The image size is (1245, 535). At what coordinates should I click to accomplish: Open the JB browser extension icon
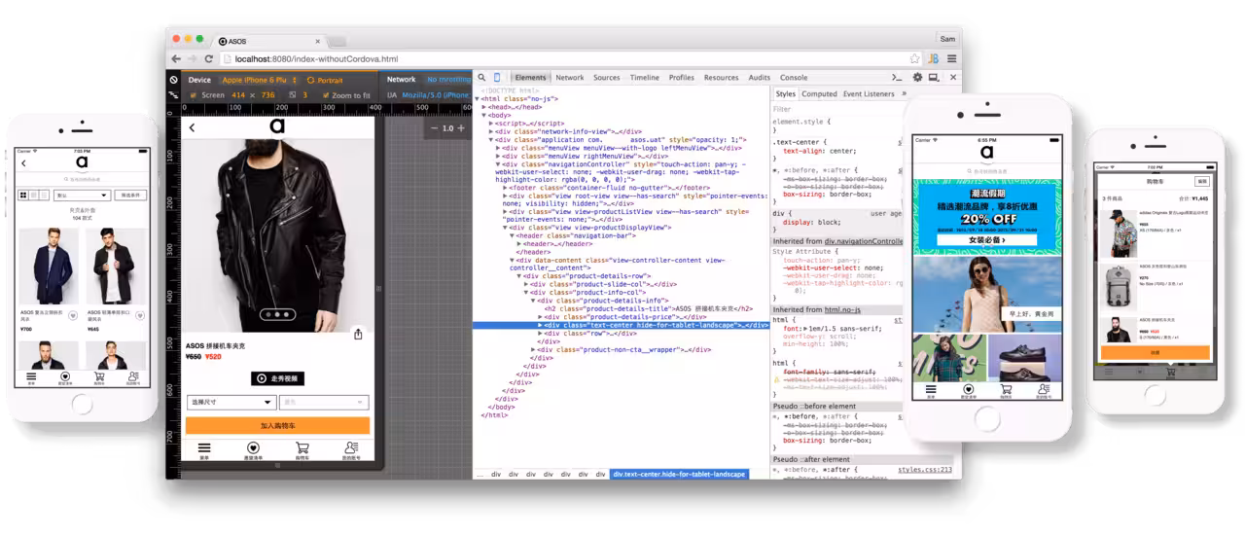[933, 59]
